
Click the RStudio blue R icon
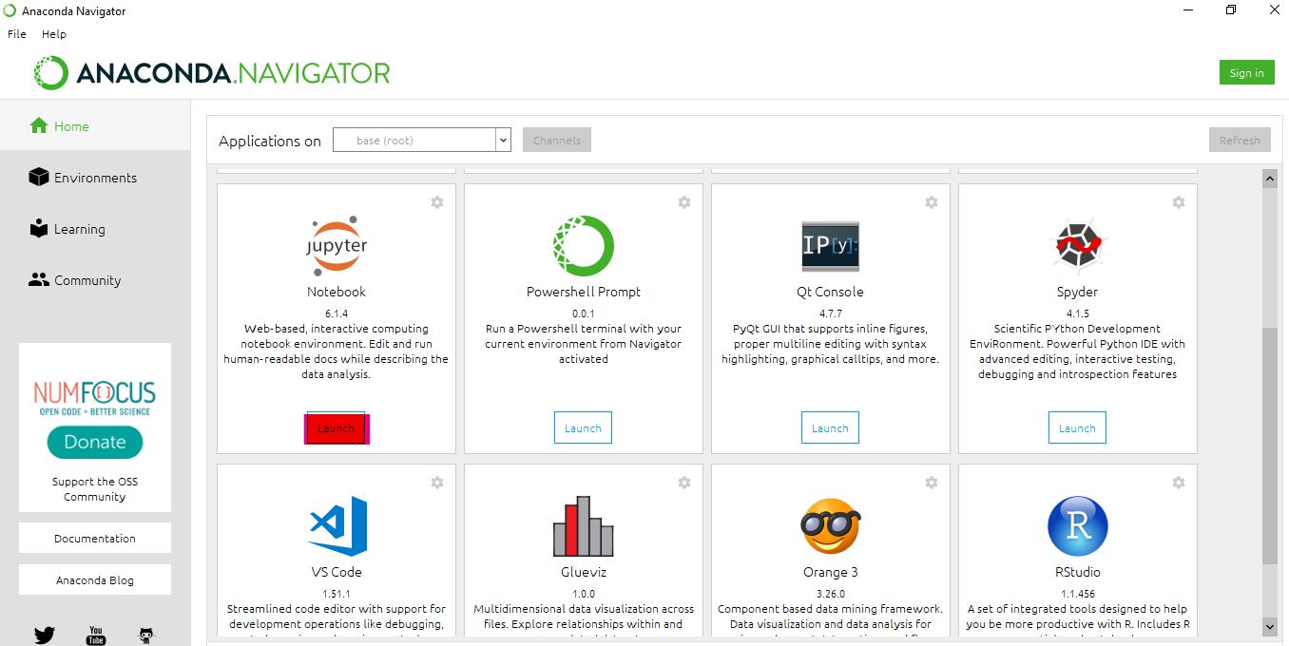[1077, 526]
